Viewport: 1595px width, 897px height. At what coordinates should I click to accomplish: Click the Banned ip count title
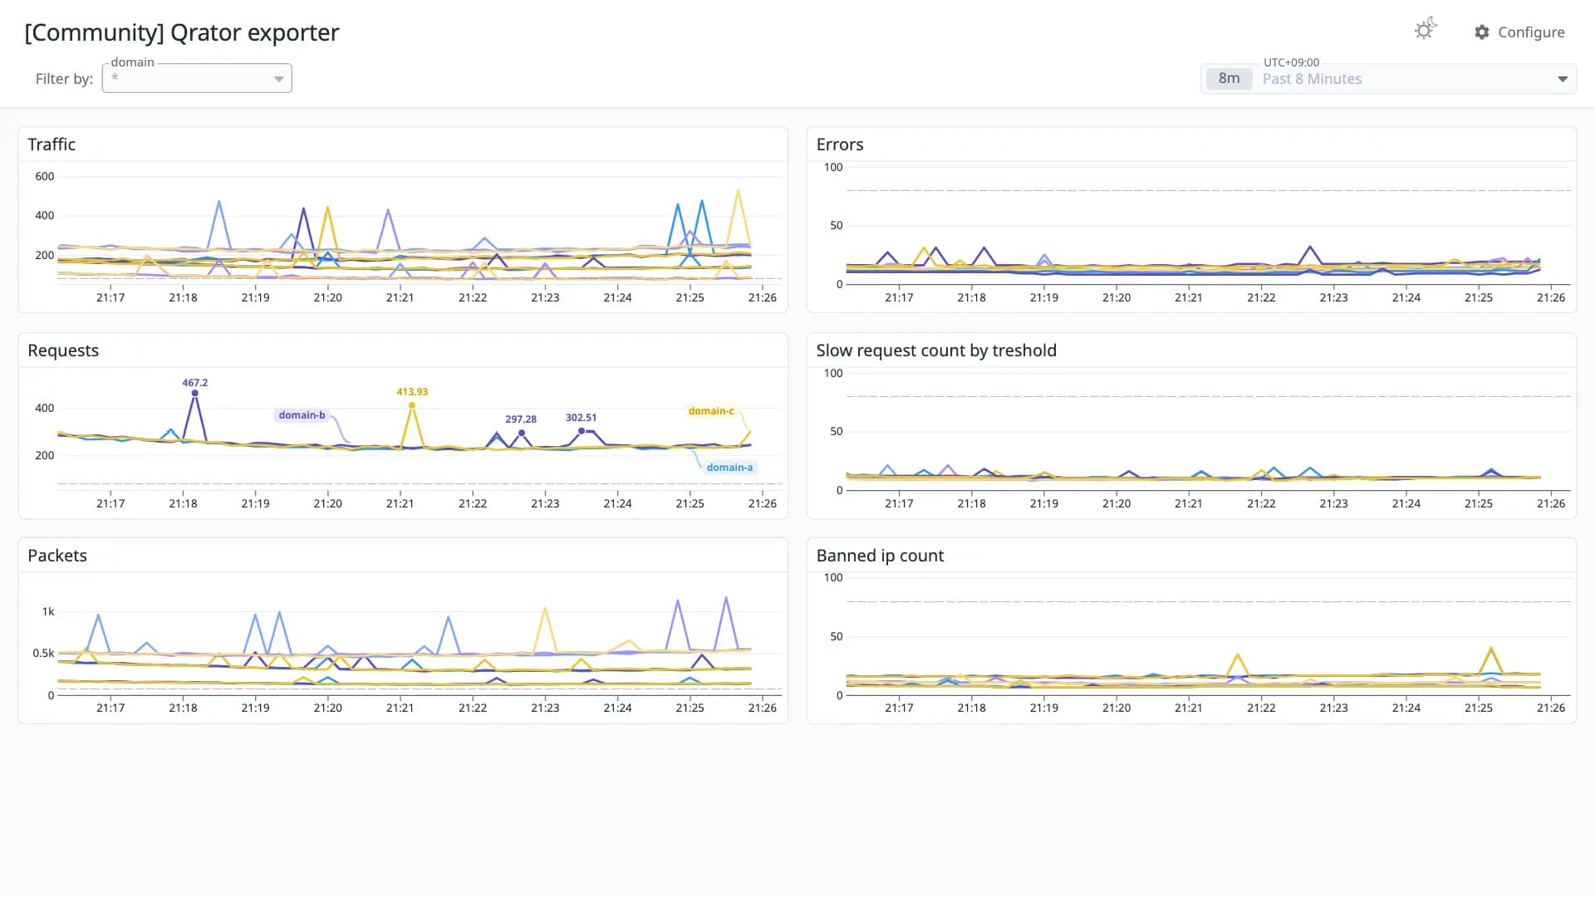tap(880, 556)
